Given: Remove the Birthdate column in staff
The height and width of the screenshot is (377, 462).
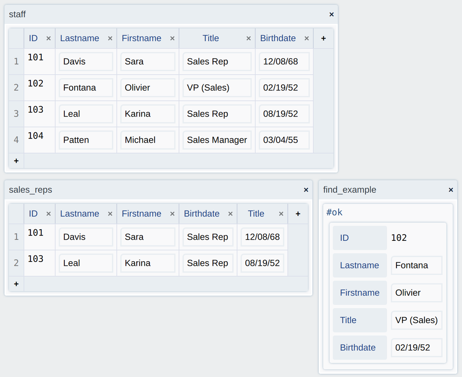Looking at the screenshot, I should [306, 38].
